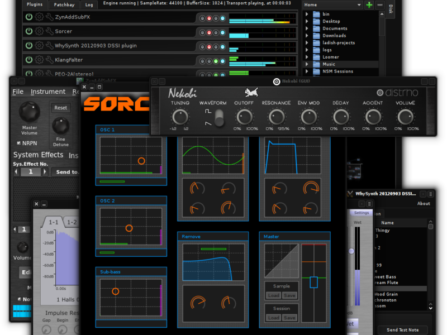Click the Nekobi Resonance knob

click(276, 117)
